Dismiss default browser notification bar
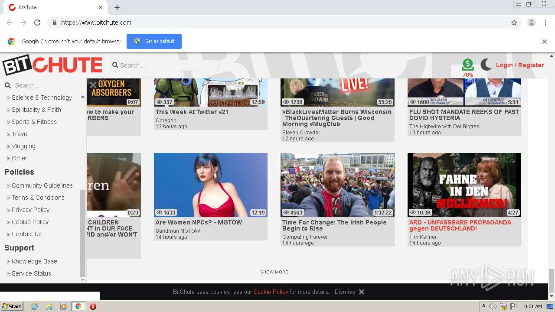The width and height of the screenshot is (555, 312). [545, 42]
